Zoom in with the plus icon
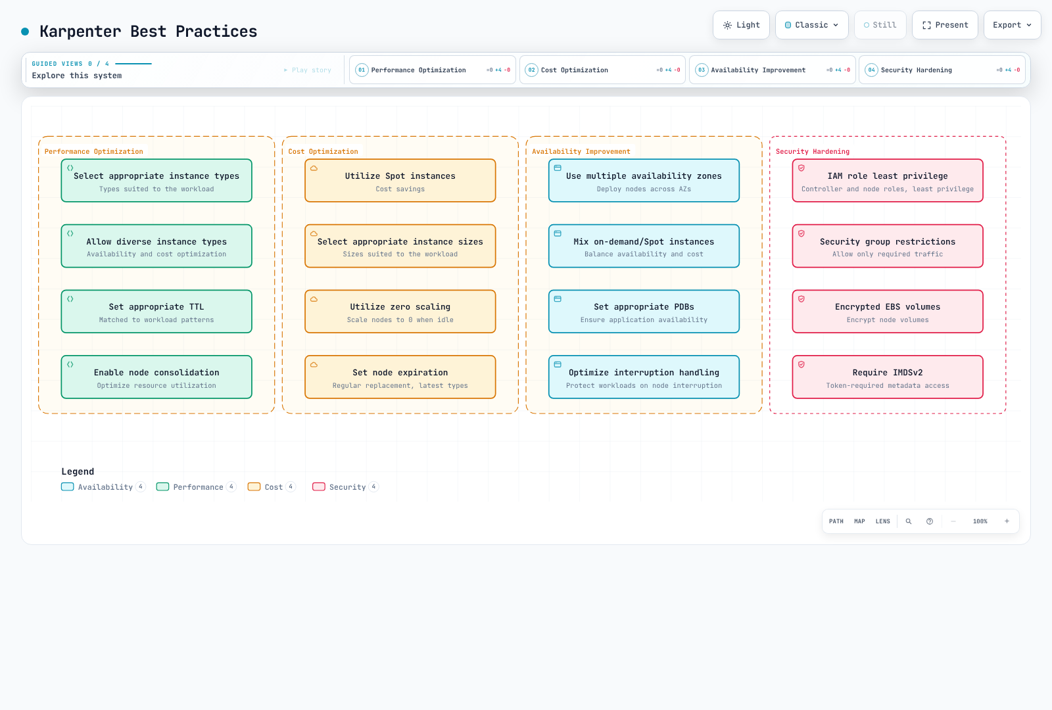The width and height of the screenshot is (1052, 710). tap(1007, 521)
